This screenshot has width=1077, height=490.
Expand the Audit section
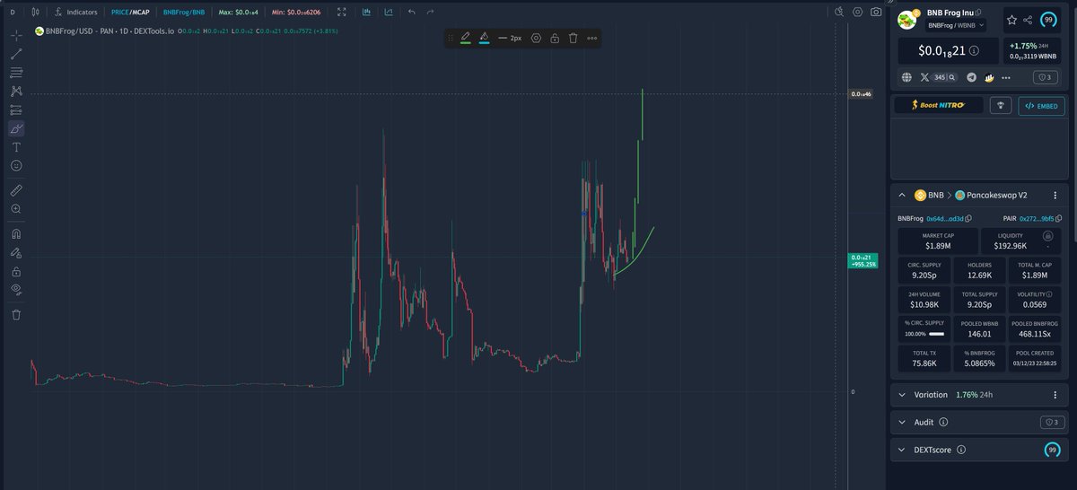[902, 422]
